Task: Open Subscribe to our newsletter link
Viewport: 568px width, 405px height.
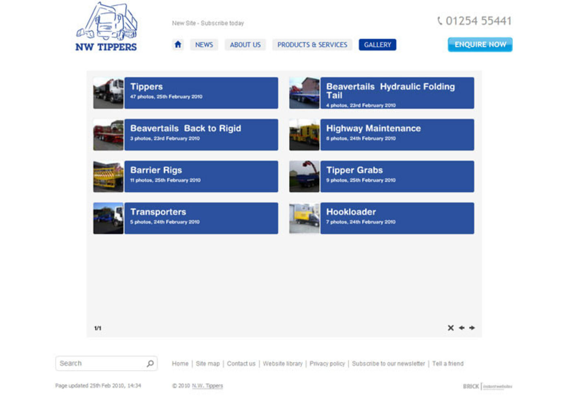Action: coord(388,364)
